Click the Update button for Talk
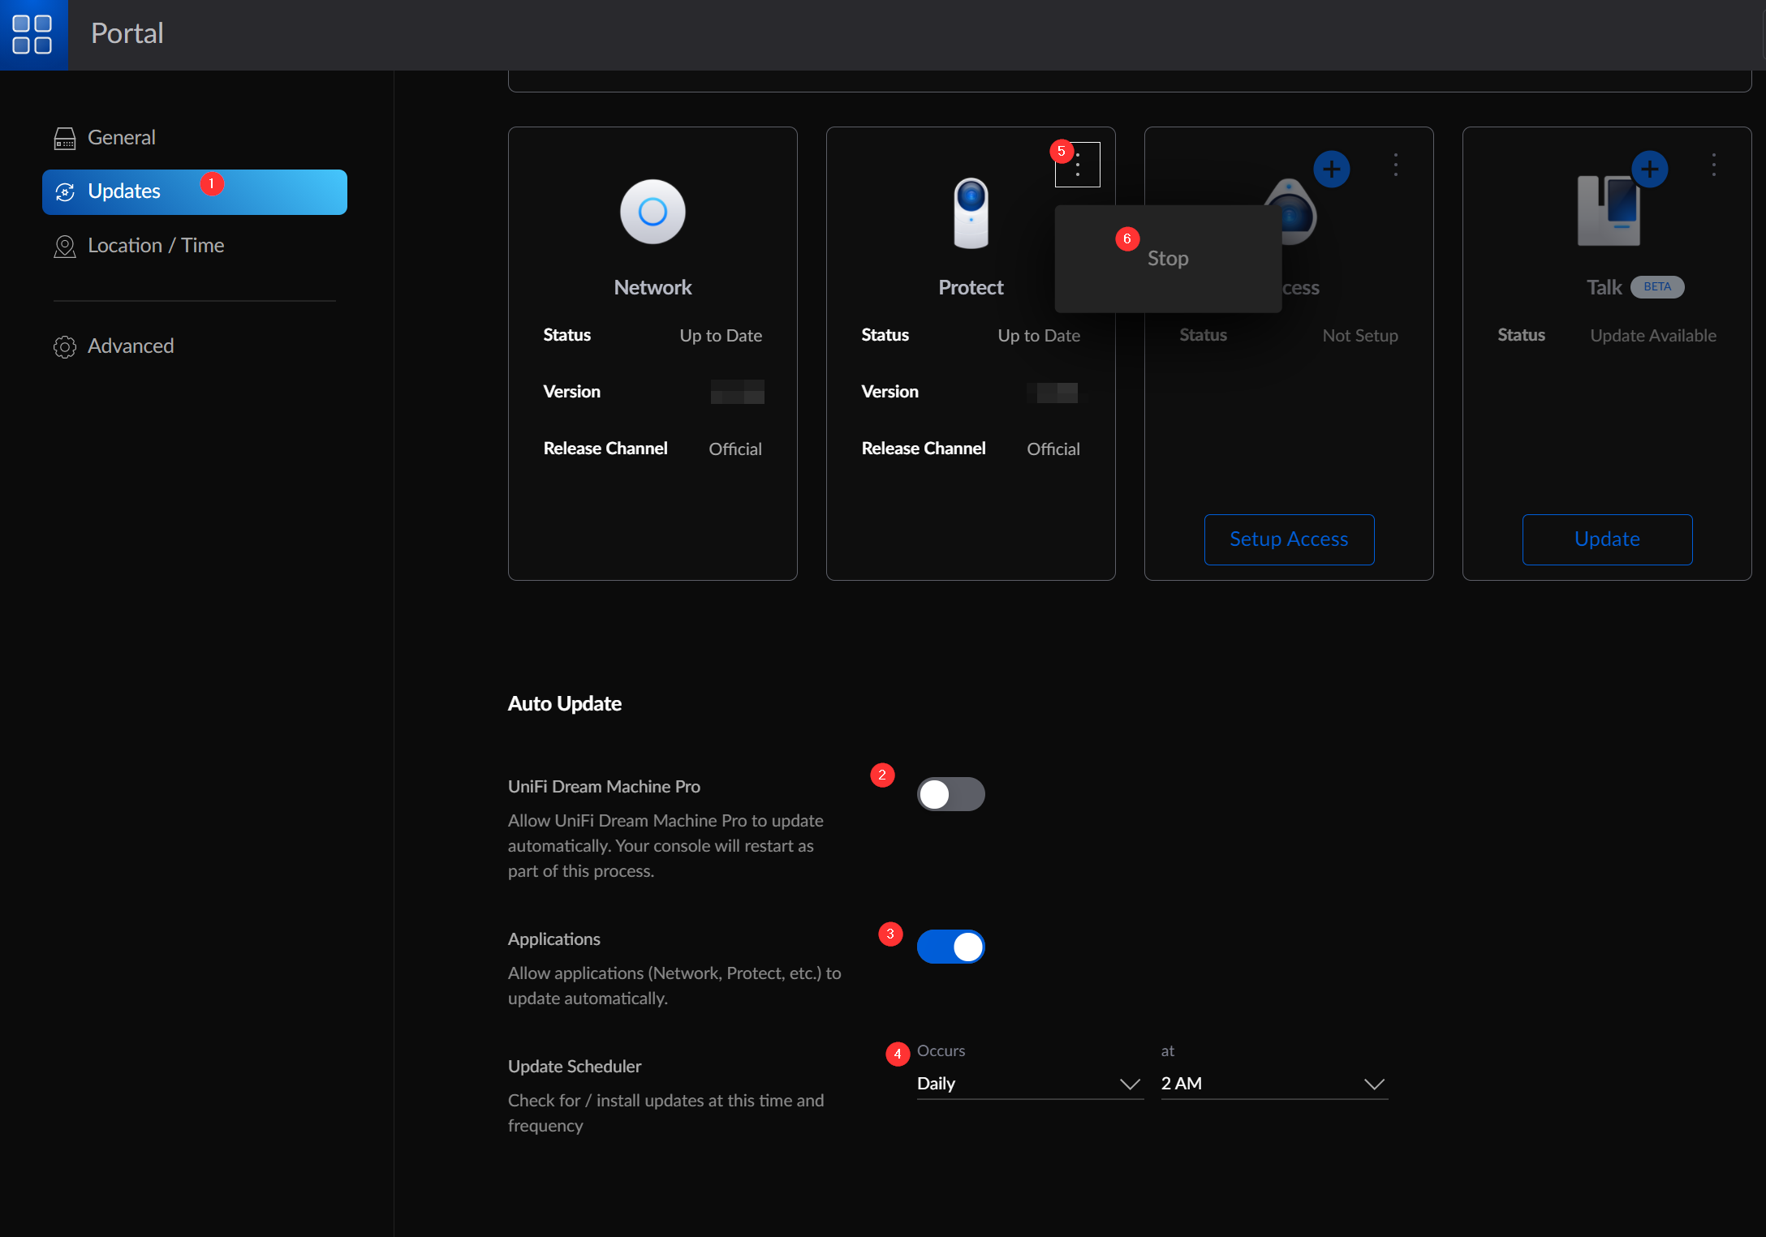The height and width of the screenshot is (1237, 1766). coord(1606,539)
